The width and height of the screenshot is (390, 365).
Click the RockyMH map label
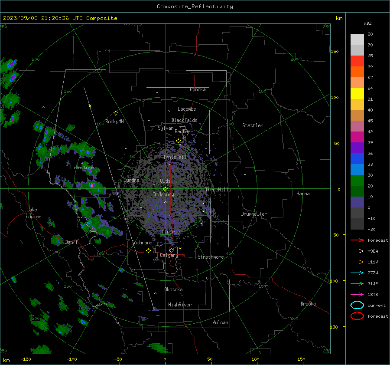pyautogui.click(x=114, y=122)
